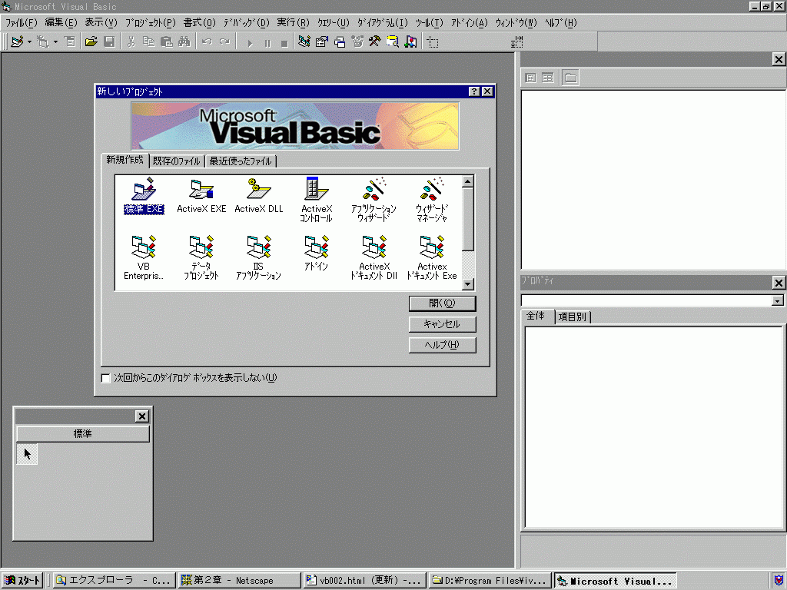Viewport: 787px width, 590px height.
Task: Open the Form Layout Window icon
Action: click(x=340, y=41)
